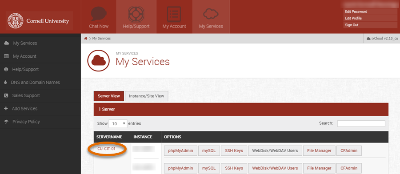The image size is (400, 174).
Task: Click CFAdmin button in first row
Action: pyautogui.click(x=349, y=150)
